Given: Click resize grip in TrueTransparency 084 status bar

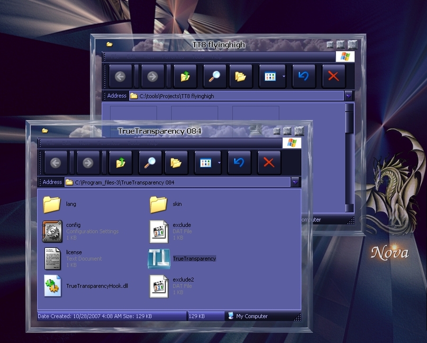Looking at the screenshot, I should pyautogui.click(x=298, y=317).
